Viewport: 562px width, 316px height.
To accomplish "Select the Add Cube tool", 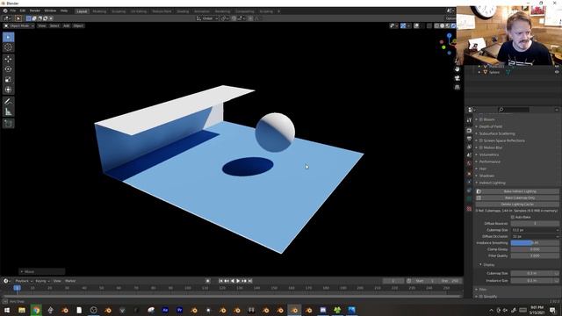I will point(8,124).
